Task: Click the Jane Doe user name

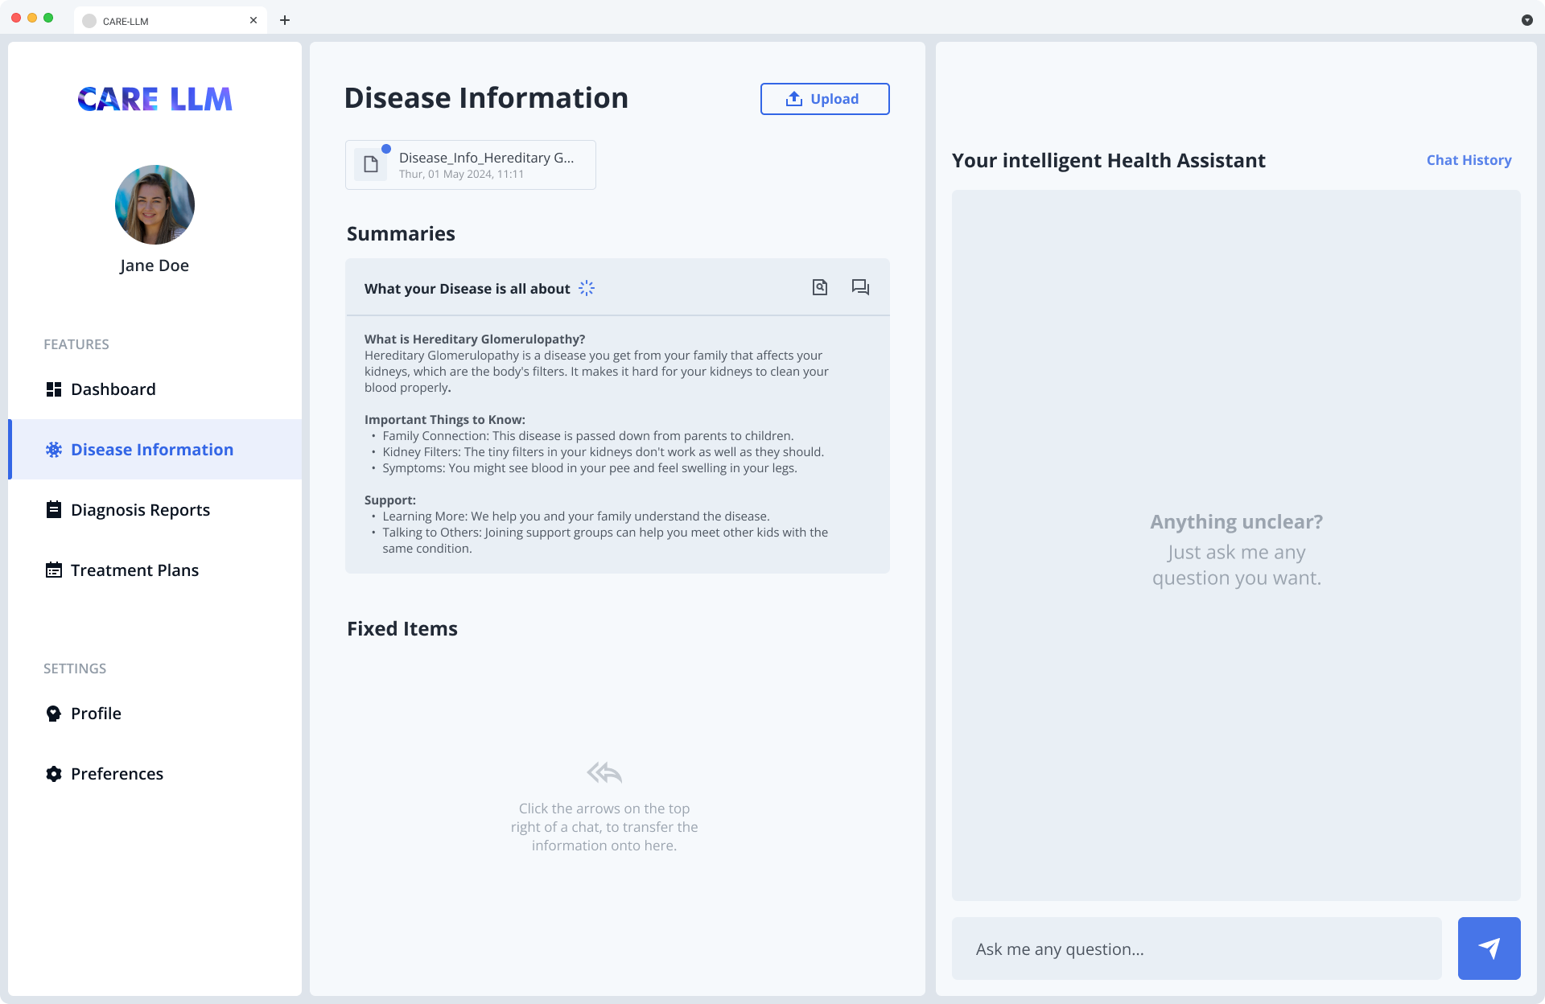Action: pyautogui.click(x=154, y=265)
